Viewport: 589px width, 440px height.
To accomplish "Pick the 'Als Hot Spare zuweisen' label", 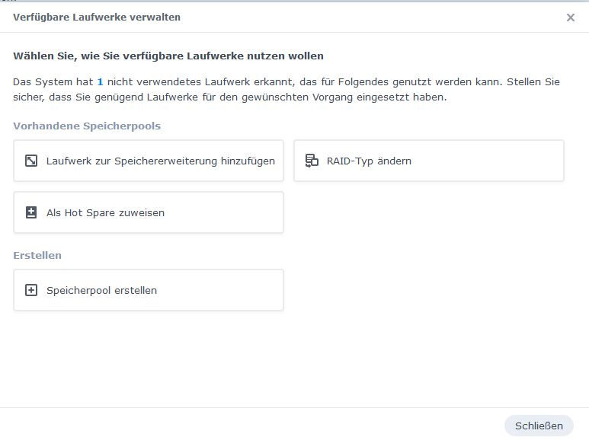I will tap(105, 212).
